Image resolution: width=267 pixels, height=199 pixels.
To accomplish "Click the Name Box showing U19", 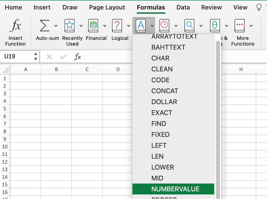I will click(18, 56).
